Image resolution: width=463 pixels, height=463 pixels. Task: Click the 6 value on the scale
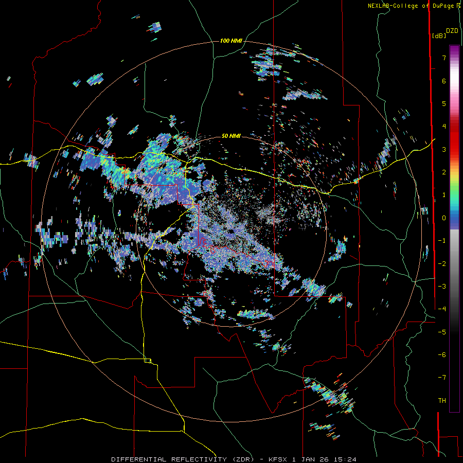[x=443, y=81]
